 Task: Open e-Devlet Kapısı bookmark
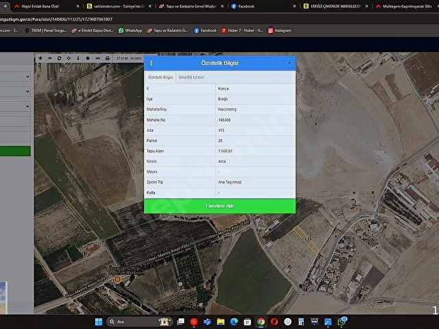click(93, 30)
